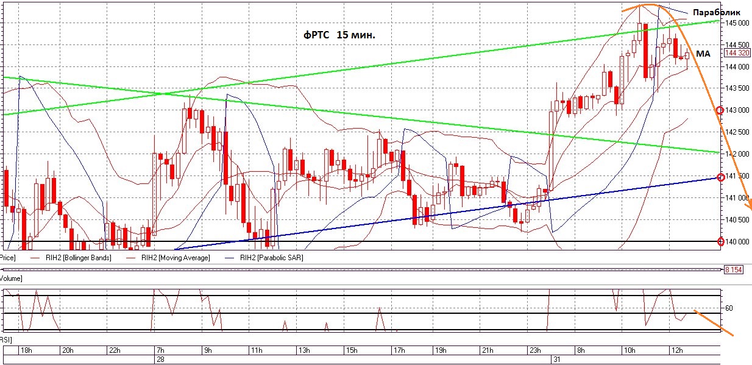Click the 141 000 price axis label
The image size is (752, 365).
tap(737, 198)
